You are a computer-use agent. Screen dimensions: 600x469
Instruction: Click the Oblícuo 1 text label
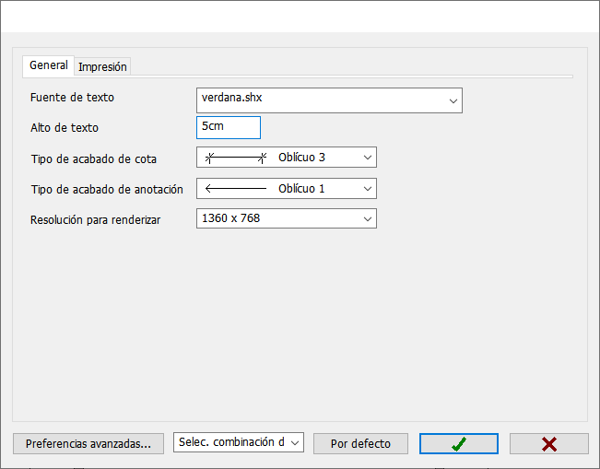pos(301,189)
